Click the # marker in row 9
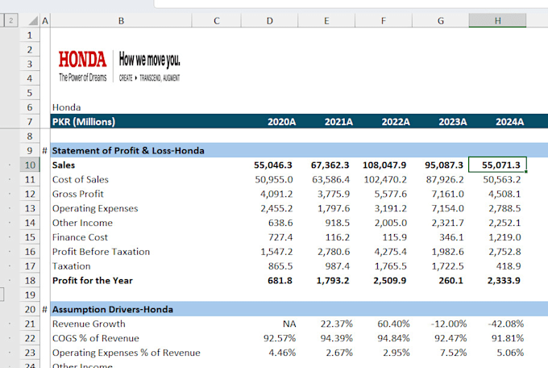Image resolution: width=548 pixels, height=368 pixels. tap(44, 150)
